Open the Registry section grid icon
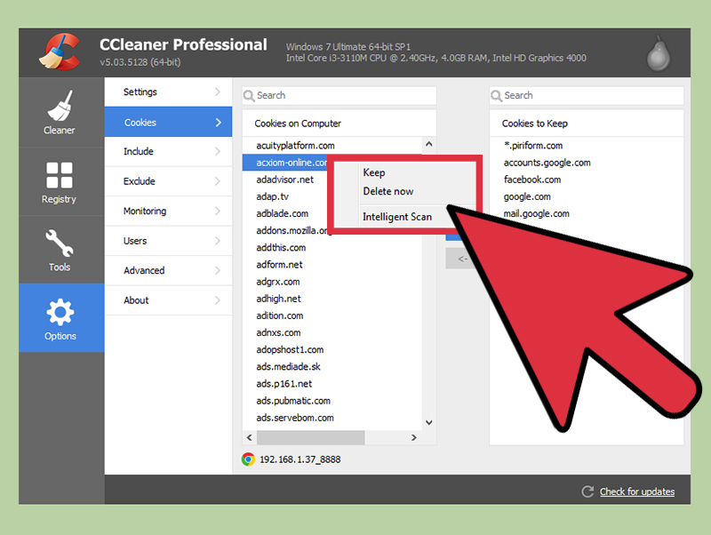The image size is (711, 535). point(60,175)
